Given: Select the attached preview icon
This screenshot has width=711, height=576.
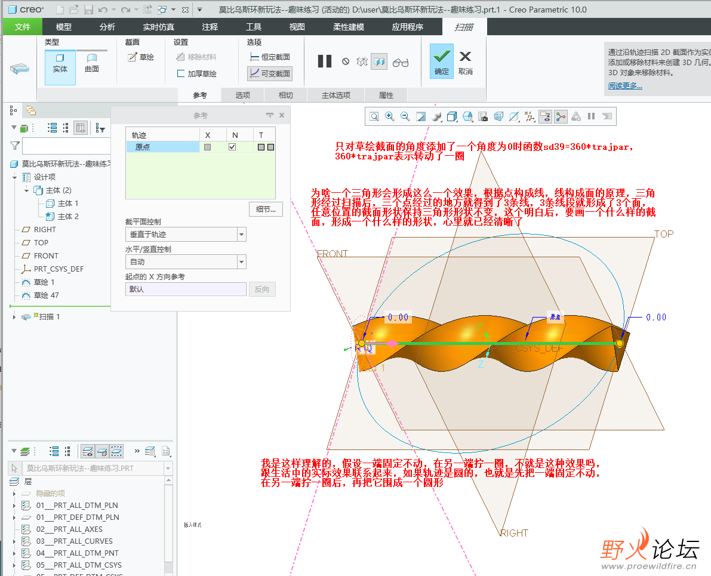Looking at the screenshot, I should 379,61.
